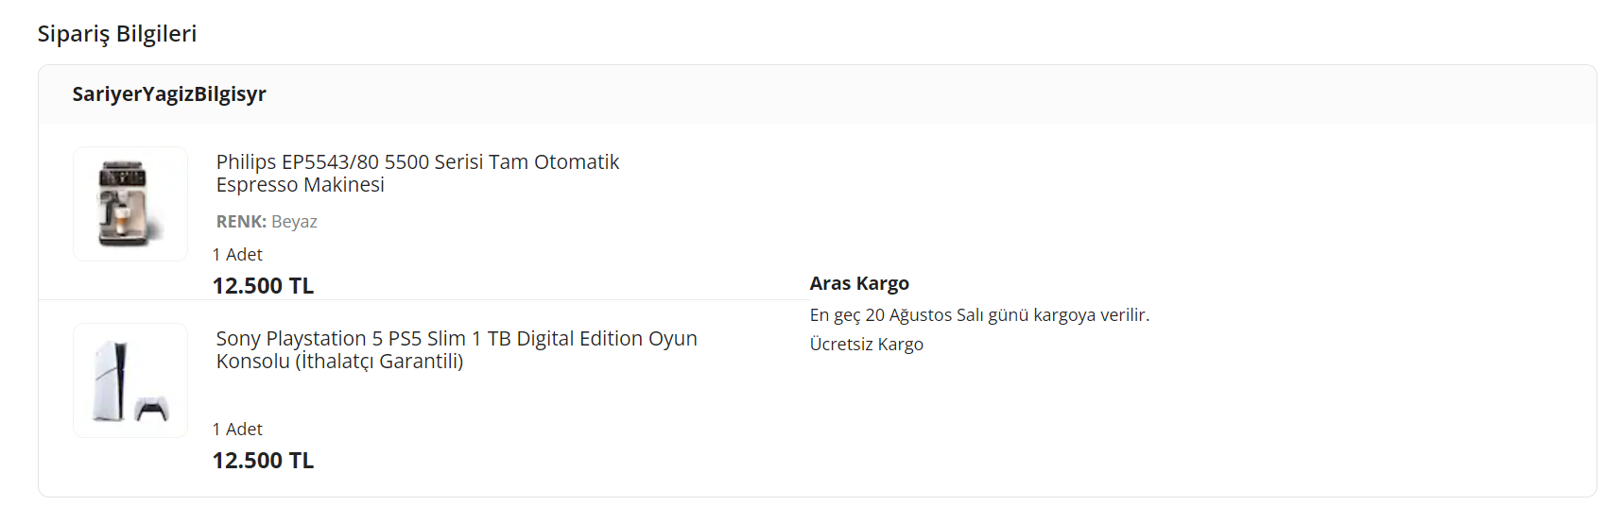
Task: Click the 20 Ağustos Salı shipping deadline text
Action: [923, 315]
